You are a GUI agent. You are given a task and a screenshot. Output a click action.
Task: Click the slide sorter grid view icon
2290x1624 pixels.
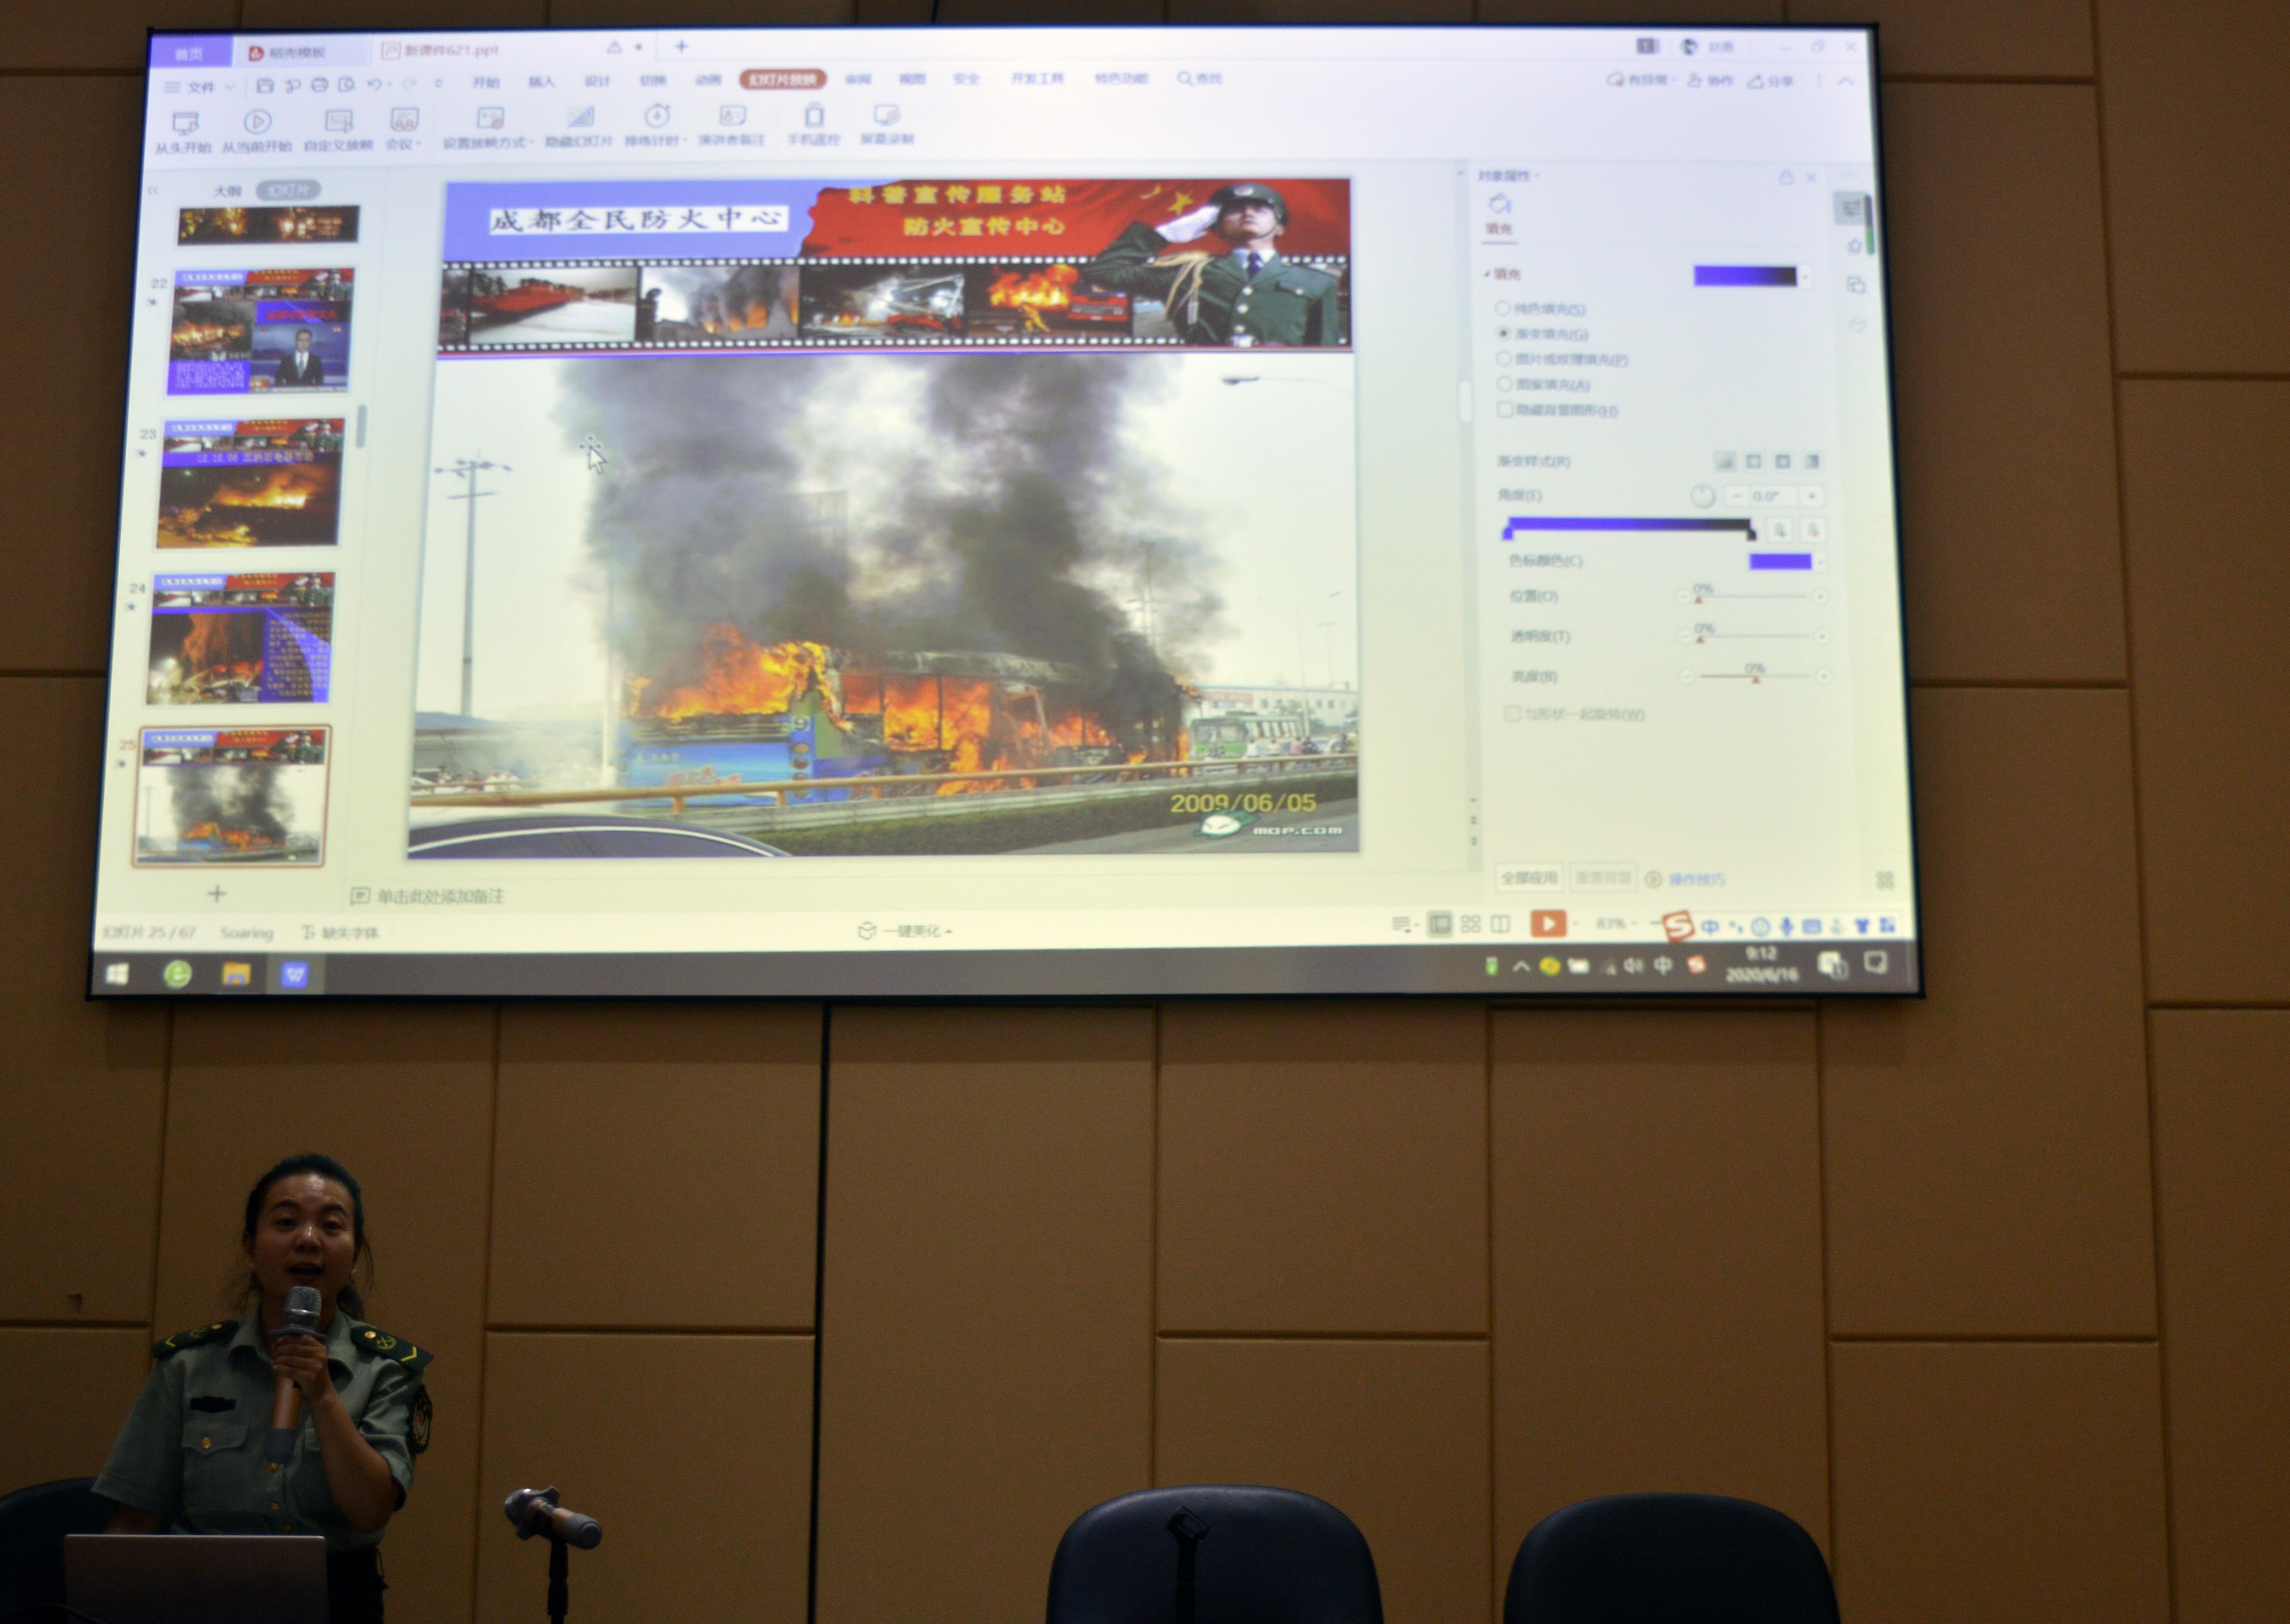click(1470, 924)
